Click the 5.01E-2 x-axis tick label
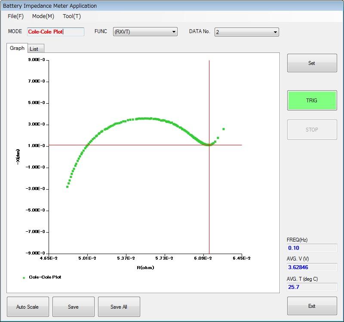Image resolution: width=344 pixels, height=322 pixels. click(87, 258)
